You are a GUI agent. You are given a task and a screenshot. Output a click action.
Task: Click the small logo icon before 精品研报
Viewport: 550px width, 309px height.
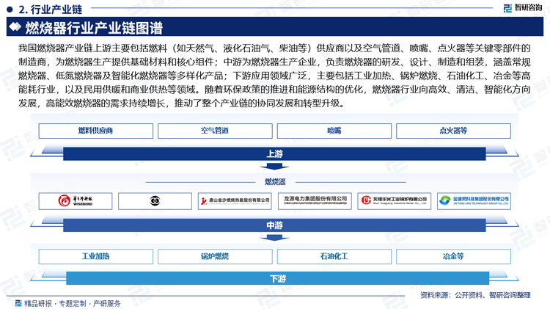pyautogui.click(x=18, y=303)
